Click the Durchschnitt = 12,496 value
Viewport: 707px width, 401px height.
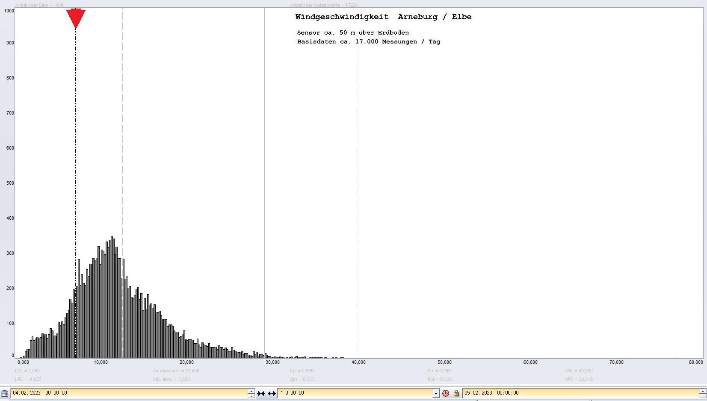click(x=176, y=371)
